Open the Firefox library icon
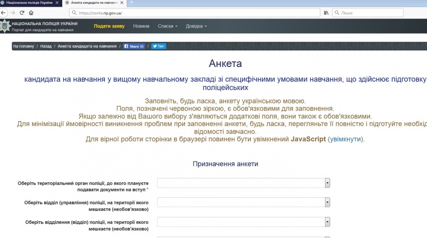This screenshot has height=238, width=427. coord(326,12)
